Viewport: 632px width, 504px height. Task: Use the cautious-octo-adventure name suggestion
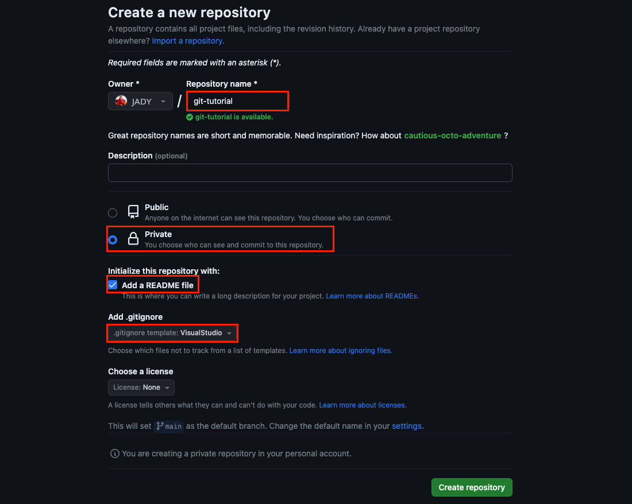pos(453,135)
